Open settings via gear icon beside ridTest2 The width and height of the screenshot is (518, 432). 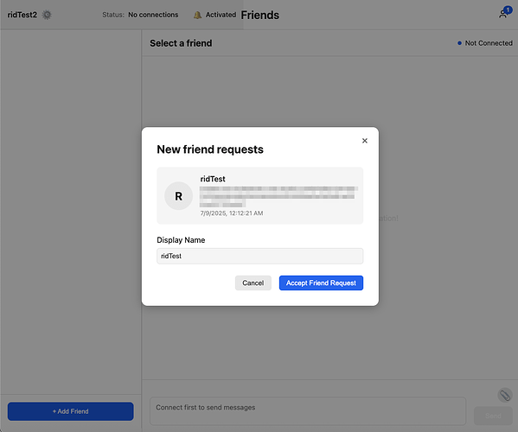tap(47, 15)
